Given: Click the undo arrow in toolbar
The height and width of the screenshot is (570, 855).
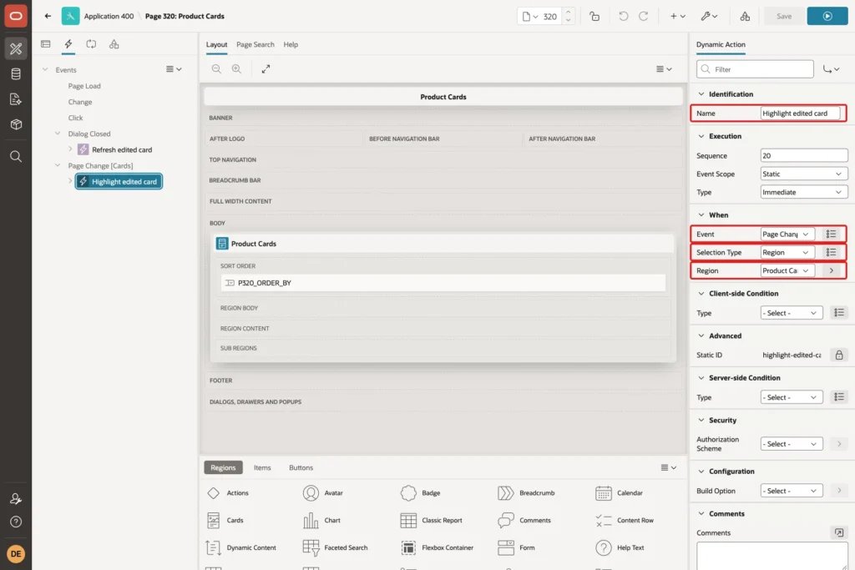Looking at the screenshot, I should (623, 17).
